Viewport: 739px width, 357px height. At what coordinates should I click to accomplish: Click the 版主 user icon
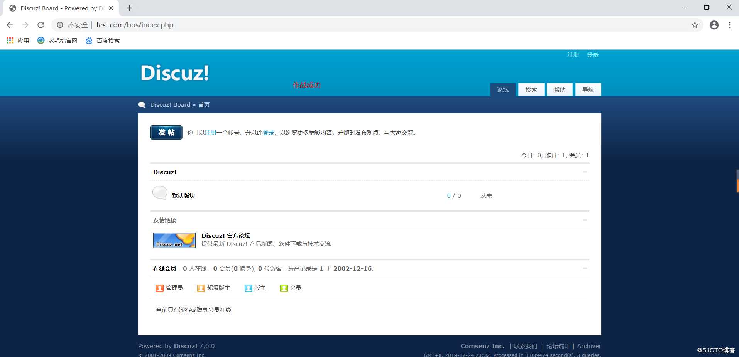point(249,288)
